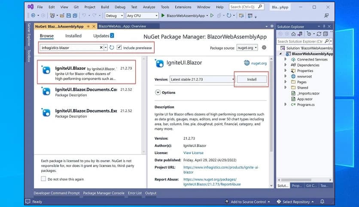Screen dimensions: 359x207
Task: Click Start Without Debugging outline play icon
Action: pyautogui.click(x=212, y=15)
